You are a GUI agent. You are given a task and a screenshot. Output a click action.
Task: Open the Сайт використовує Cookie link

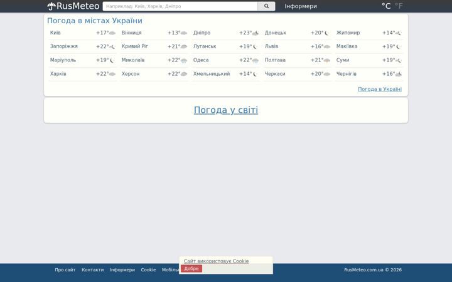coord(216,261)
